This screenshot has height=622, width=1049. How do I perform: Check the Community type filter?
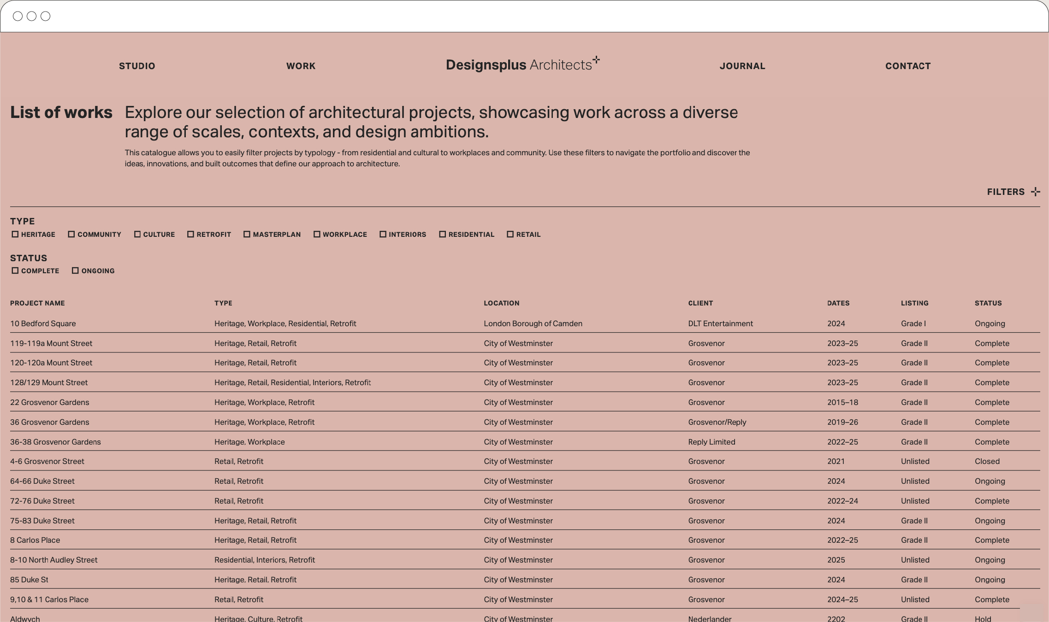point(71,234)
